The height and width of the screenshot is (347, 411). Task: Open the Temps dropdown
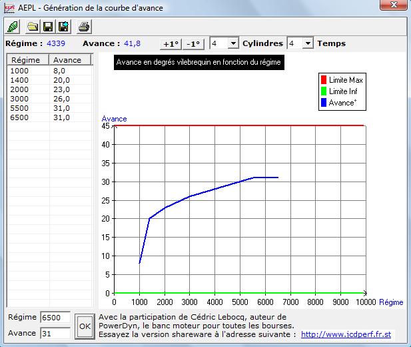[x=308, y=43]
